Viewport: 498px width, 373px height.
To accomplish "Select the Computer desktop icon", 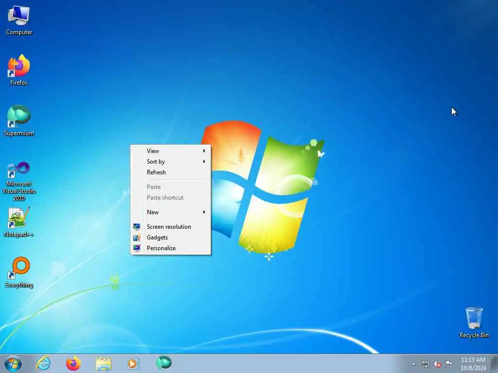I will (19, 19).
